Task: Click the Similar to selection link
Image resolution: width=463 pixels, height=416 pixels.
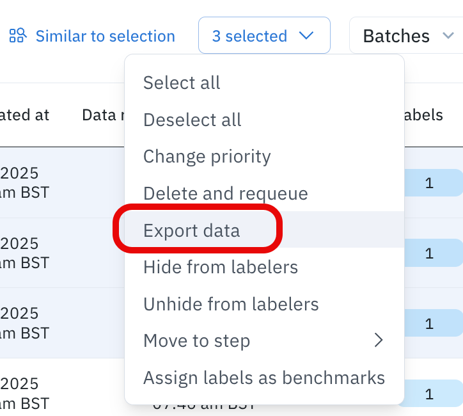Action: [105, 36]
